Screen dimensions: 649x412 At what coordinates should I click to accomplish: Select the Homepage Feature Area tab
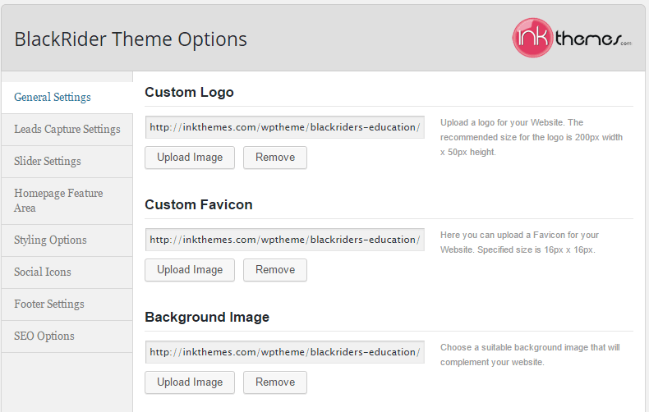tap(58, 200)
